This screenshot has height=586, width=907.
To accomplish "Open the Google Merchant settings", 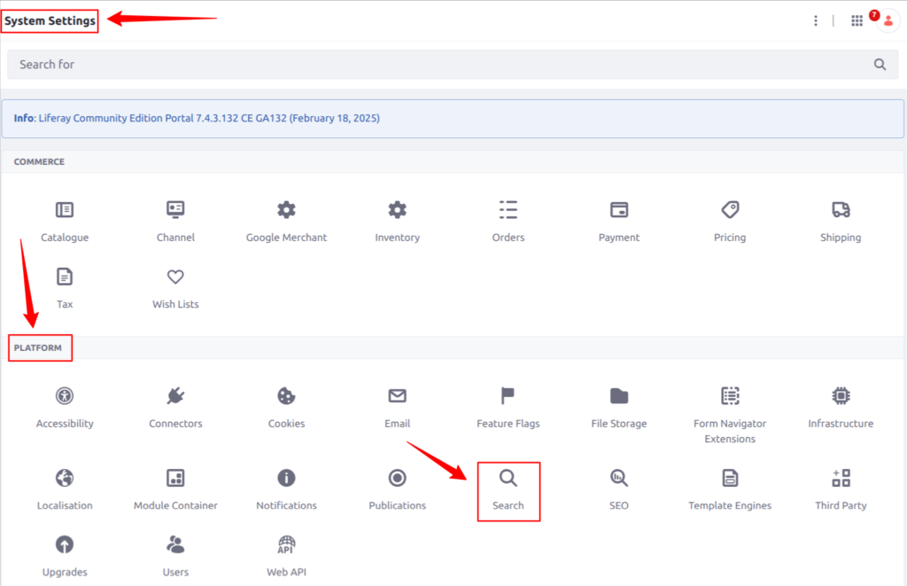I will click(x=286, y=218).
